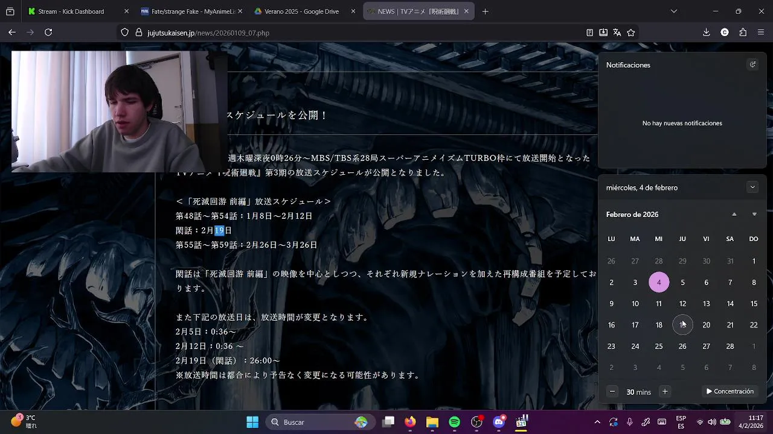The width and height of the screenshot is (773, 434).
Task: Switch to Verano 2025 Google Drive tab
Action: pos(304,11)
